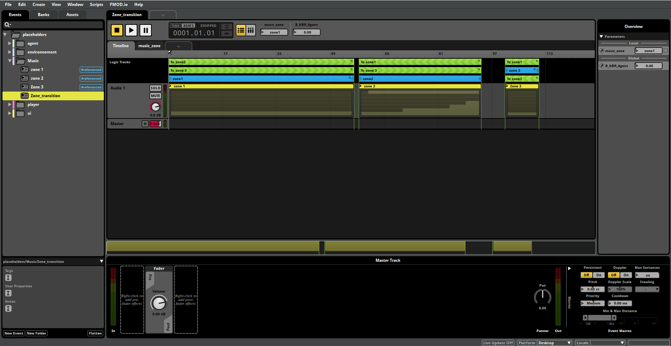The height and width of the screenshot is (346, 671).
Task: Click the player folder icon
Action: pyautogui.click(x=20, y=104)
